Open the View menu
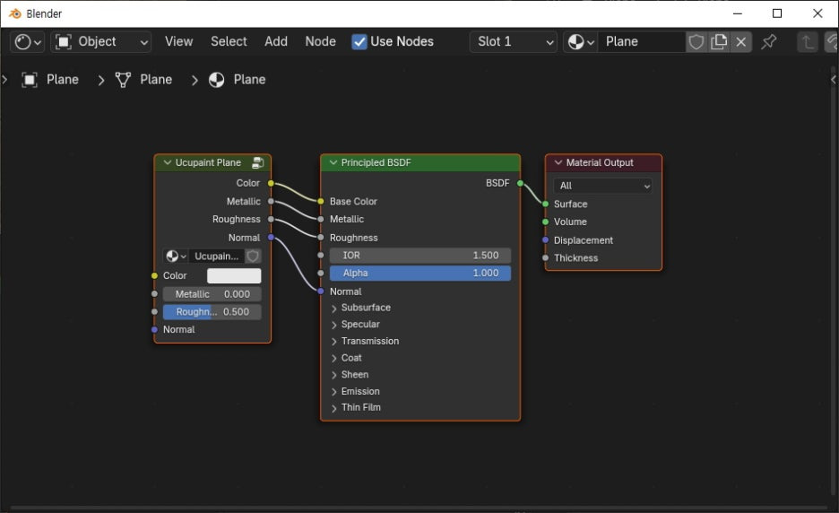Image resolution: width=839 pixels, height=513 pixels. coord(178,42)
